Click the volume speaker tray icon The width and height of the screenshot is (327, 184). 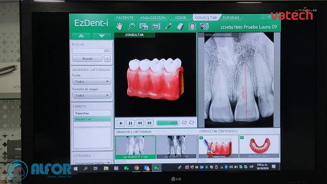click(x=231, y=167)
